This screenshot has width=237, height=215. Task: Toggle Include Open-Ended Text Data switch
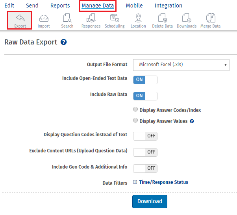(145, 80)
